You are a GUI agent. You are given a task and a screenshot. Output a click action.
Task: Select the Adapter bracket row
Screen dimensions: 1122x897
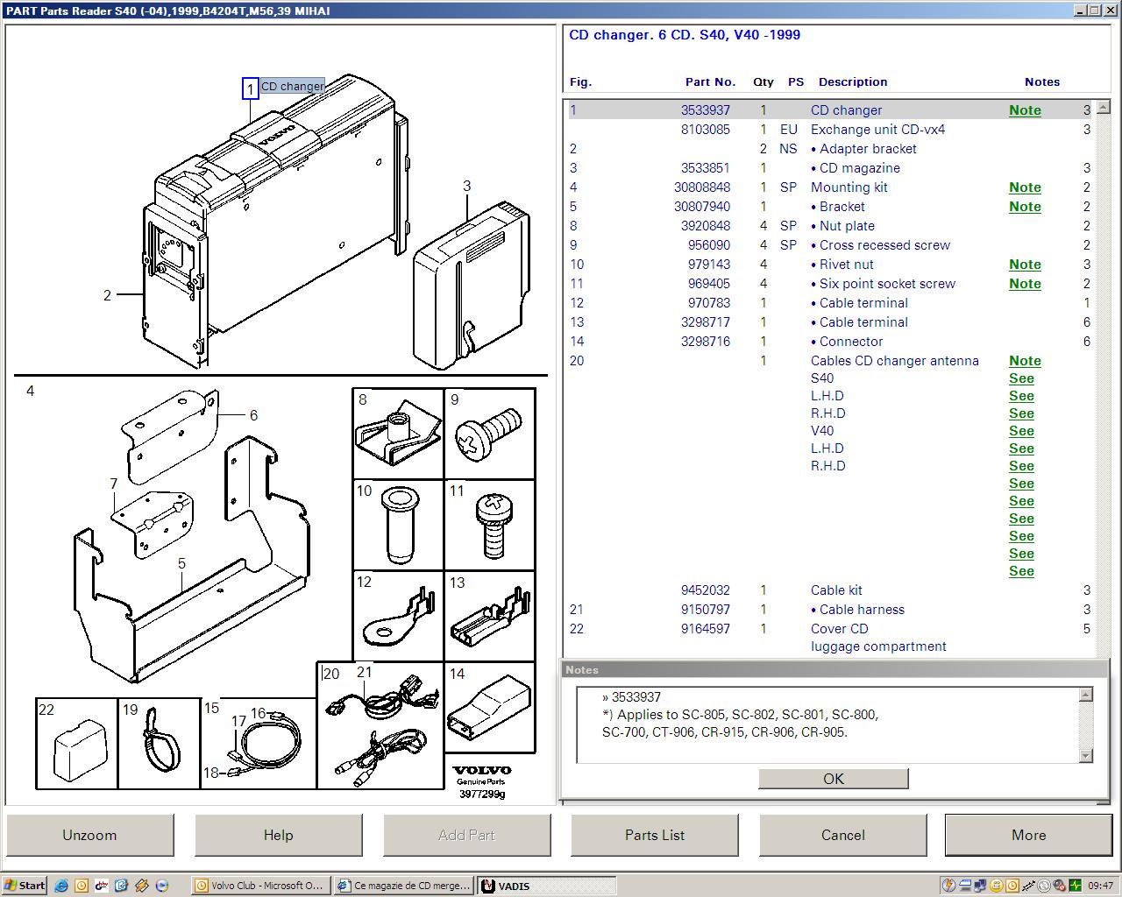click(829, 149)
